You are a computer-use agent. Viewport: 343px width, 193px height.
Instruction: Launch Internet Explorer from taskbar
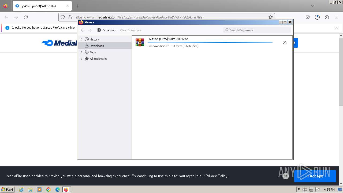tap(21, 190)
